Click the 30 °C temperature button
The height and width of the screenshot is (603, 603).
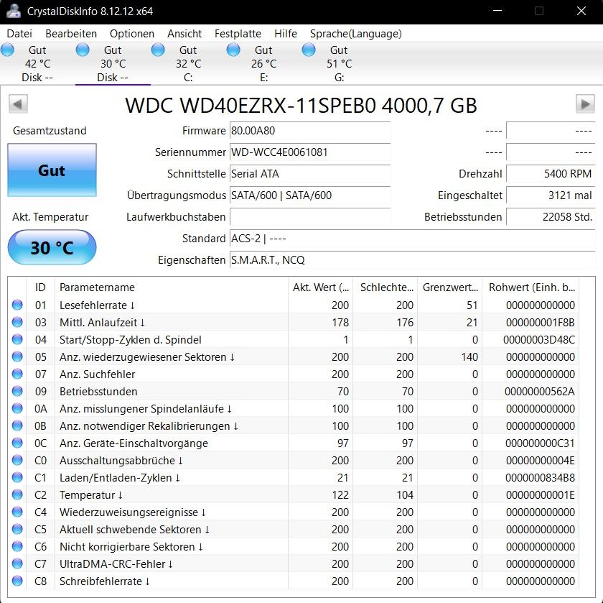click(52, 247)
